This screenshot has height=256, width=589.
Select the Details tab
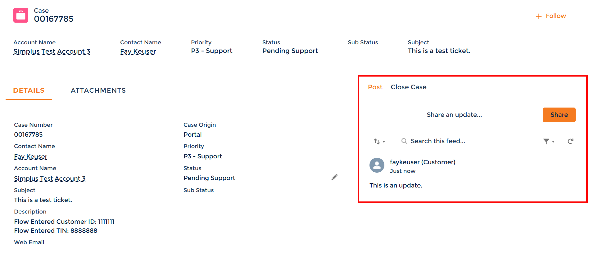[x=29, y=90]
